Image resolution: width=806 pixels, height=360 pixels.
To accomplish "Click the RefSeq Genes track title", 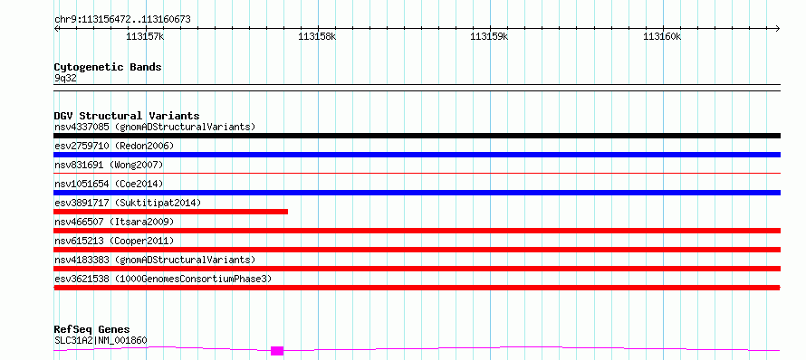I will point(91,329).
